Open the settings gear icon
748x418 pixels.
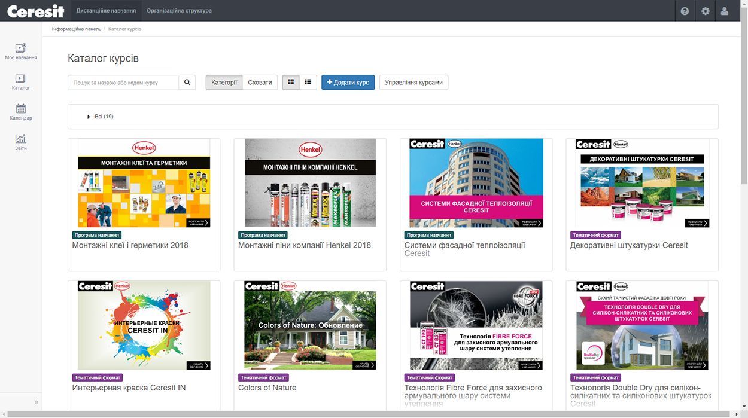tap(705, 11)
